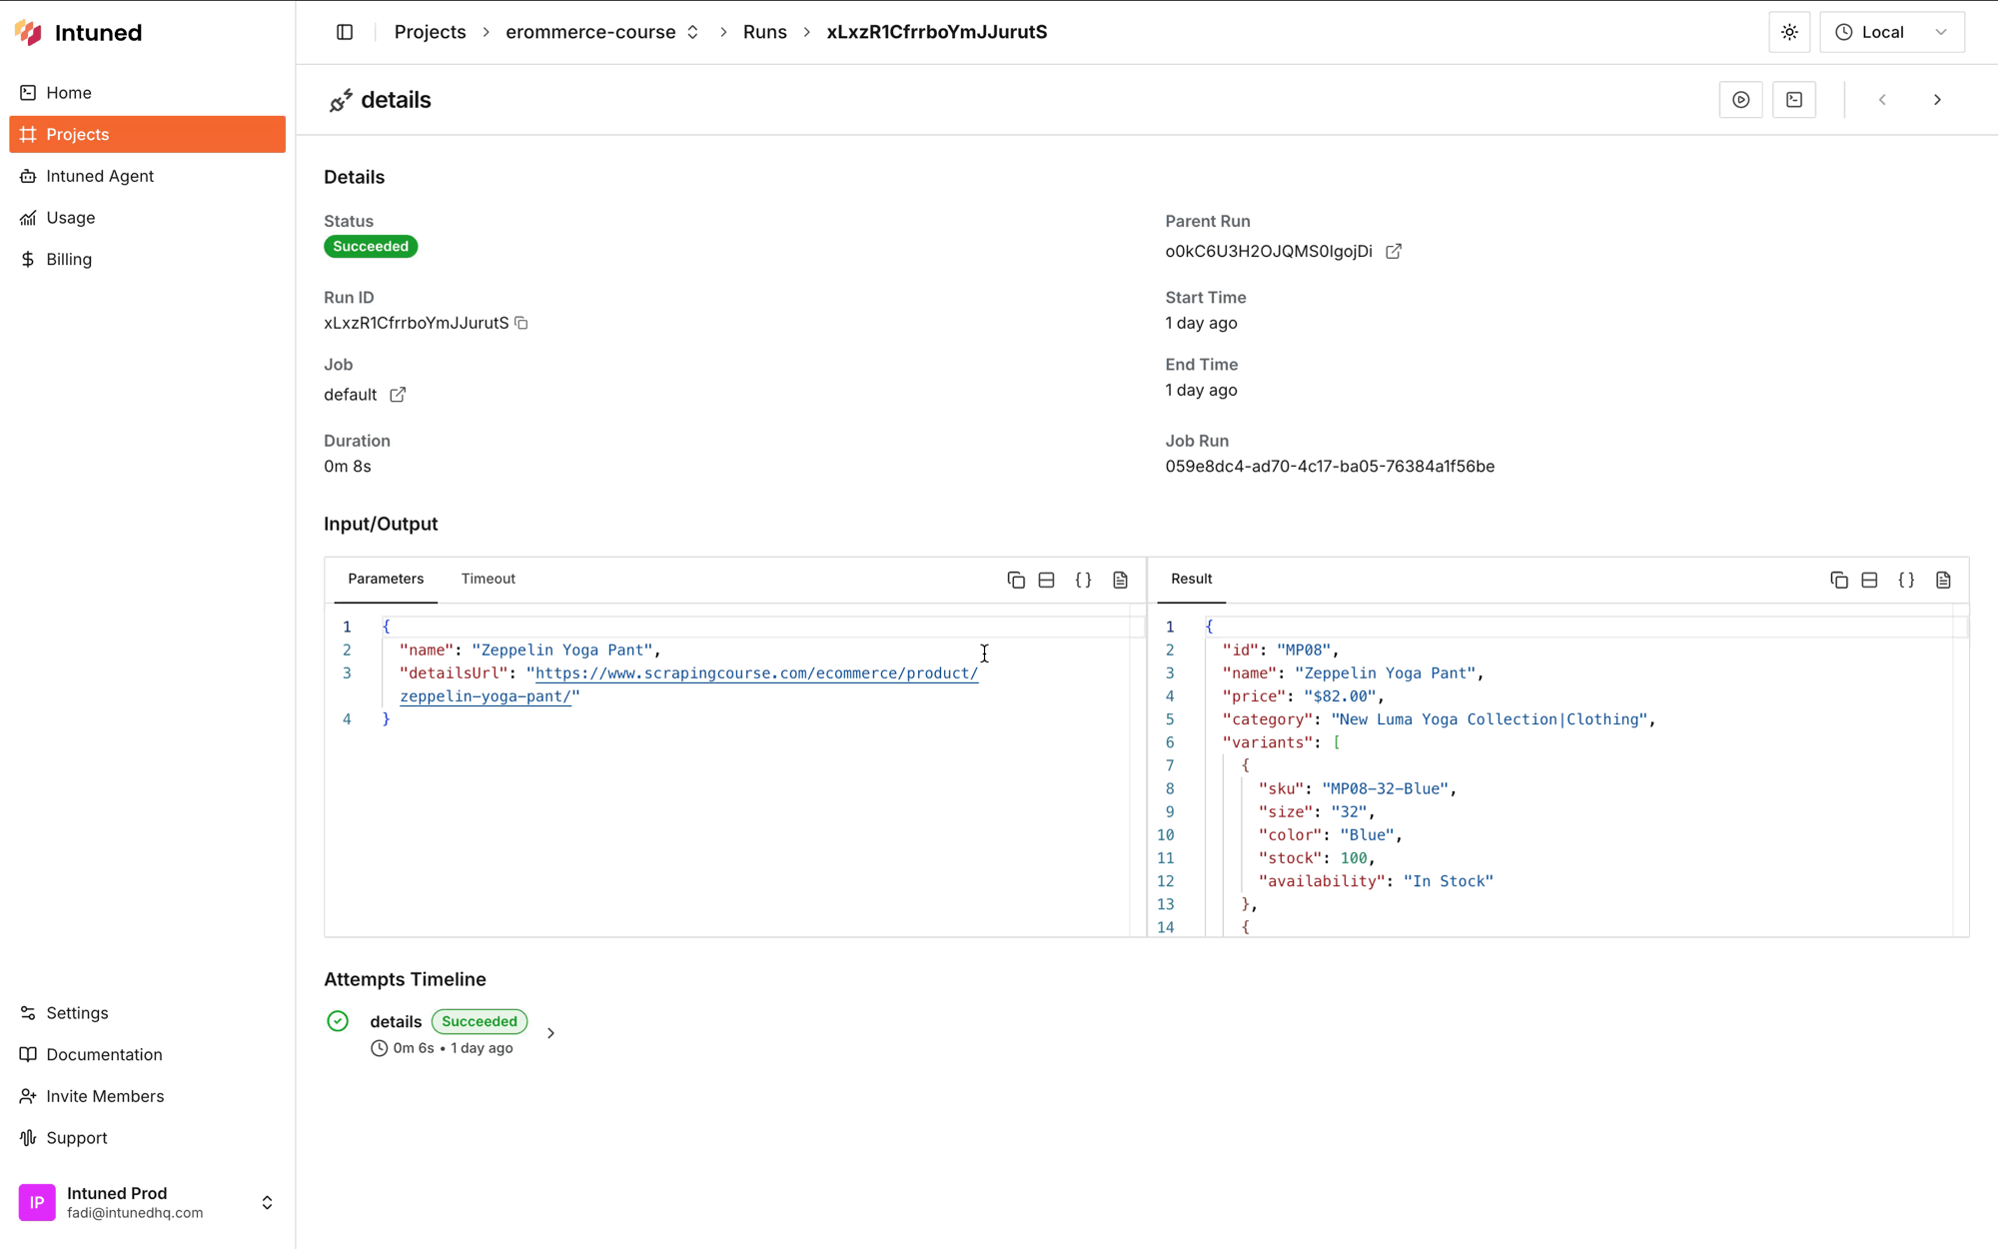Navigate to Runs via breadcrumb
Screen dimensions: 1998x1249
click(x=764, y=32)
